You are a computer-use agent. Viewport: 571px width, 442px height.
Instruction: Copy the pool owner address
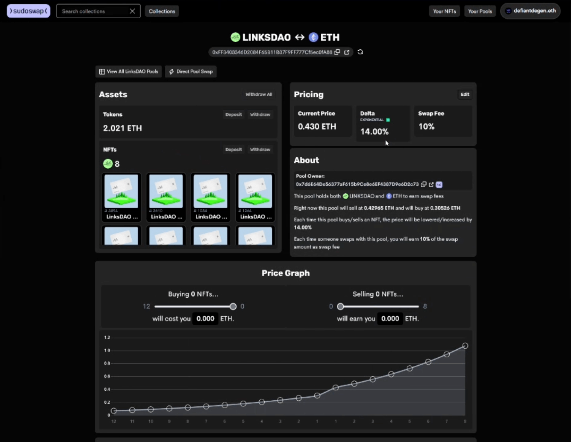424,184
